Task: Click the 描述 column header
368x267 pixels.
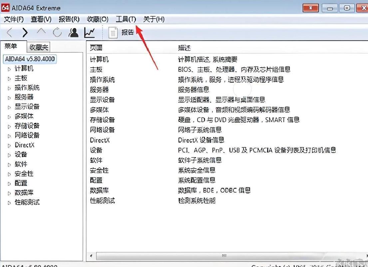Action: 184,48
